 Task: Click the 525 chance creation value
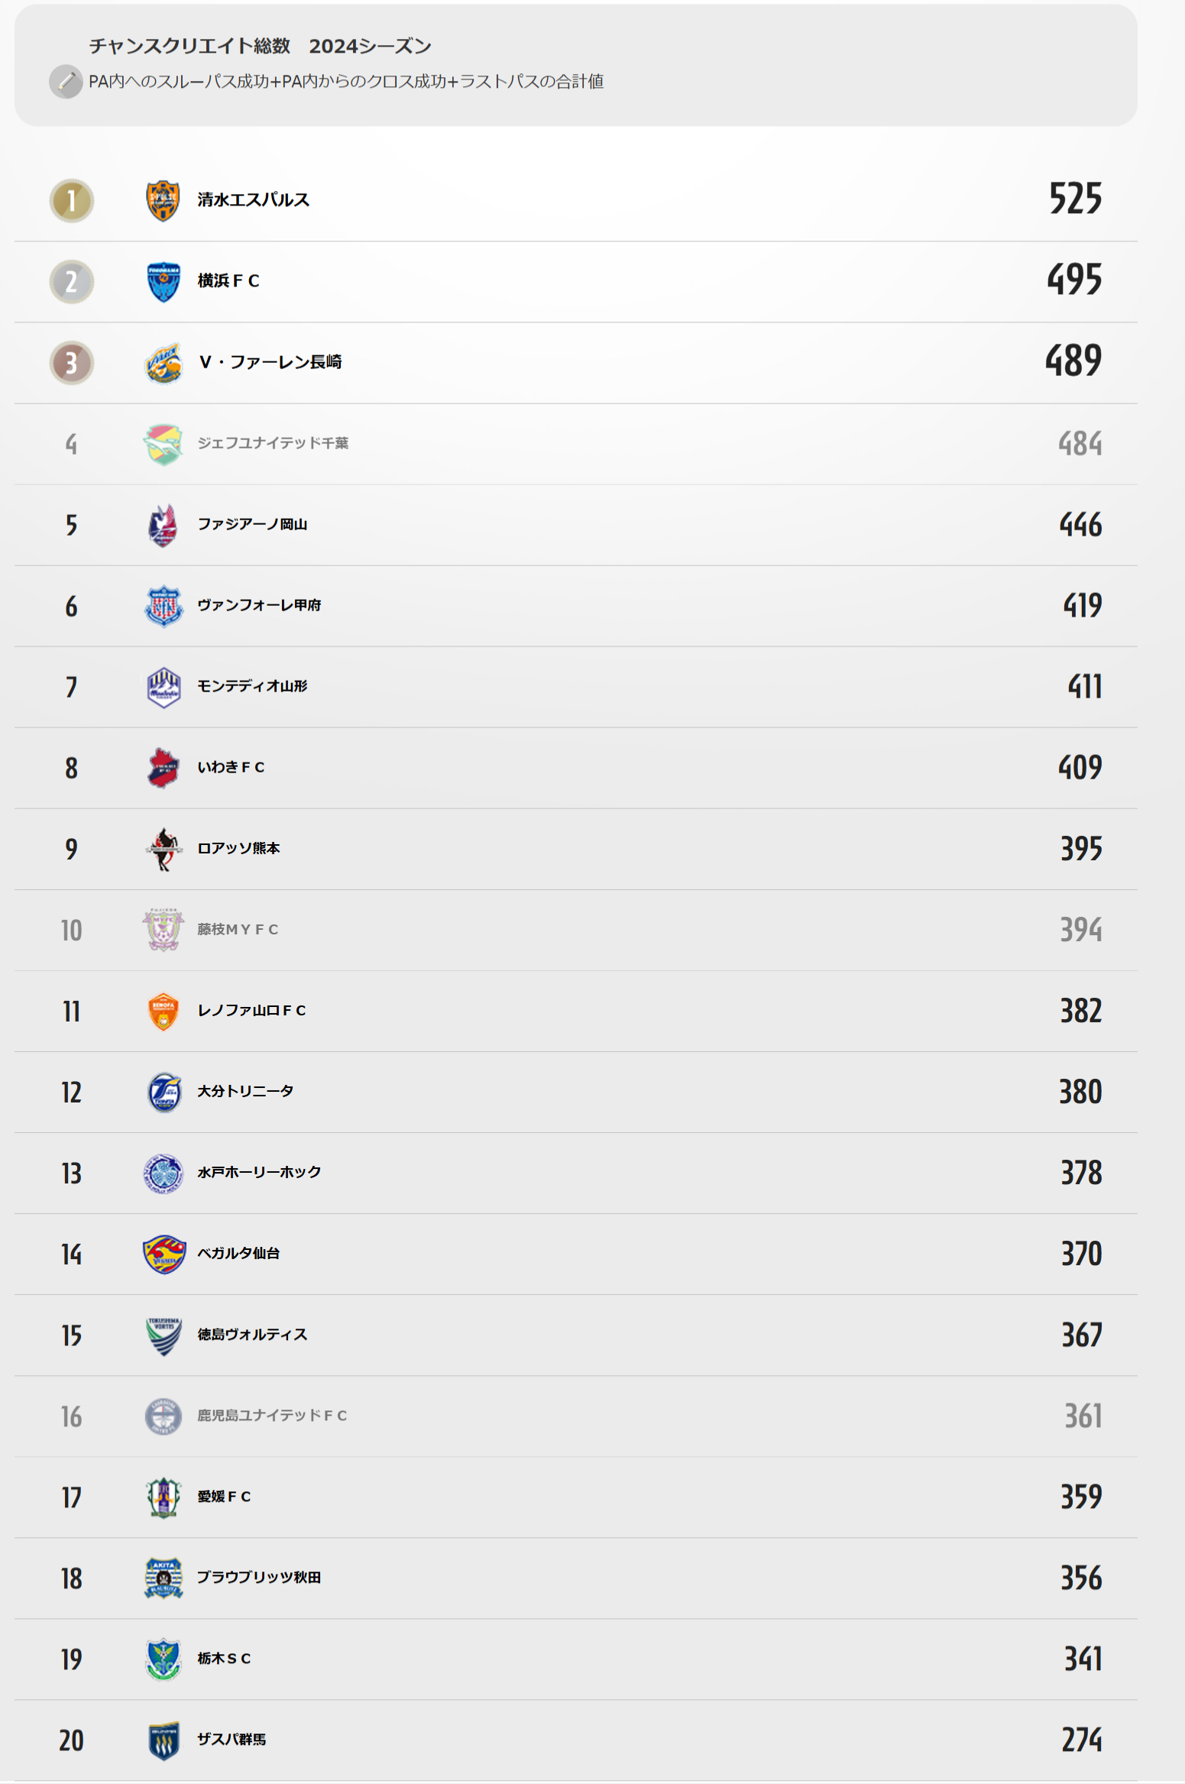pos(1075,199)
